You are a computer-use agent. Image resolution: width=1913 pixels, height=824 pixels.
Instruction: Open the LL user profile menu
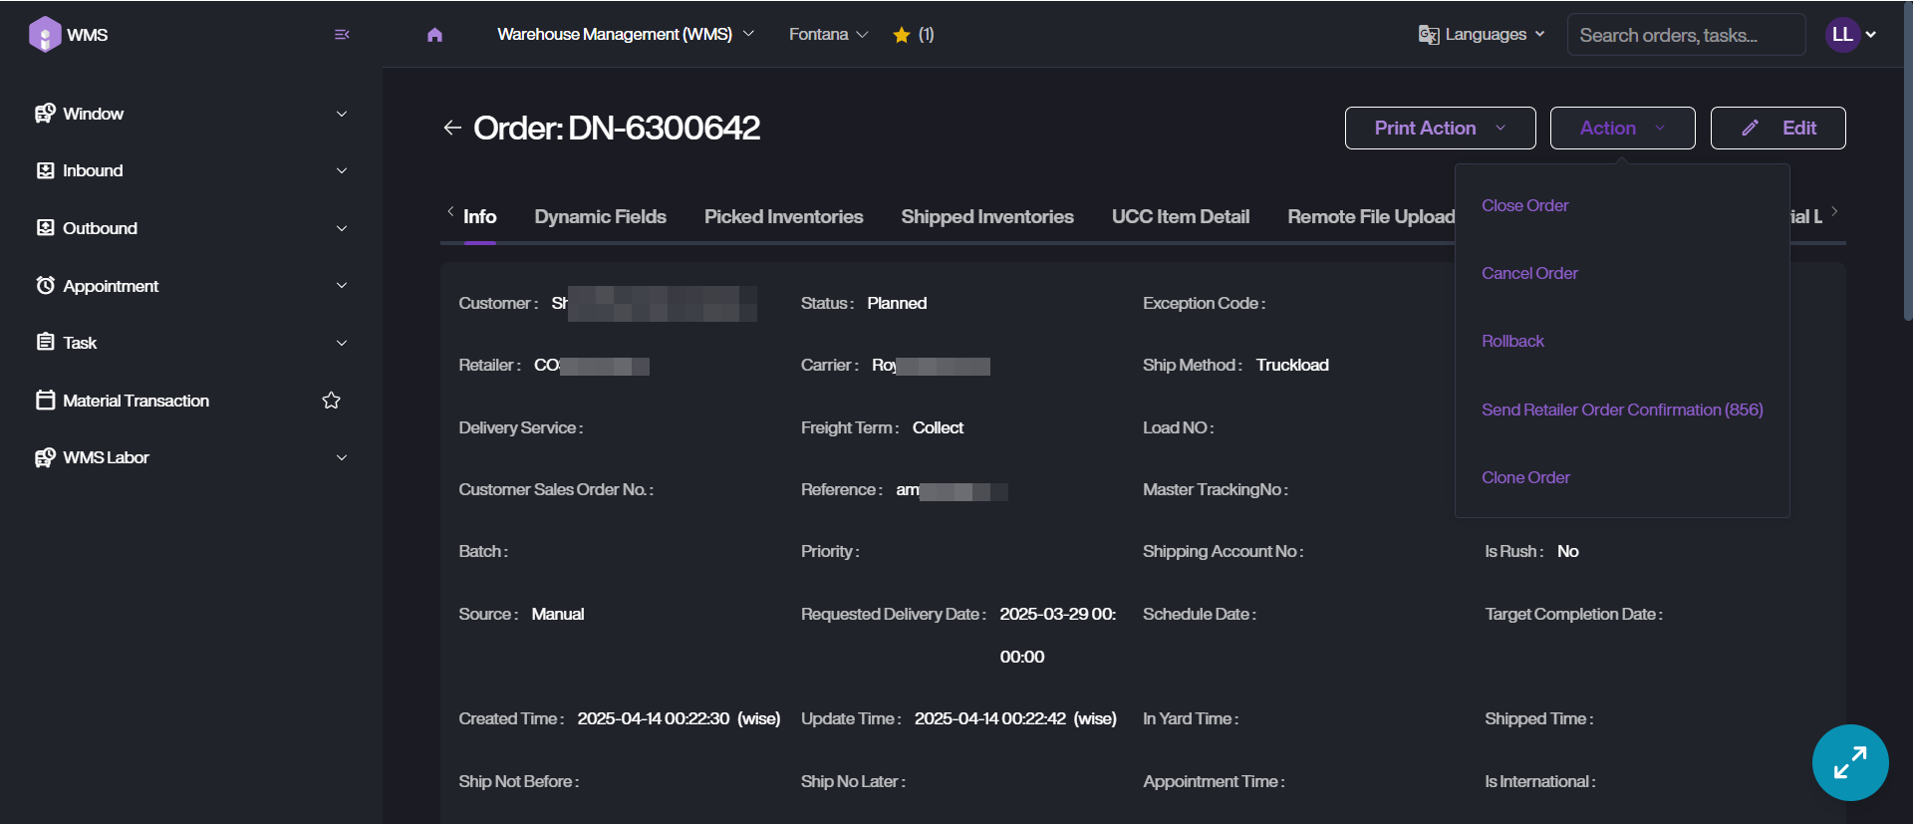(1850, 35)
